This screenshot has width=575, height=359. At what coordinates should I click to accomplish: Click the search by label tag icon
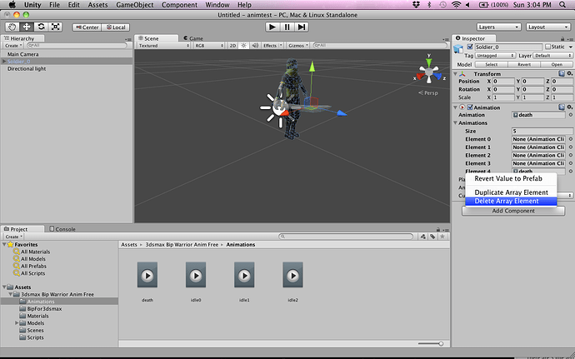click(x=432, y=237)
